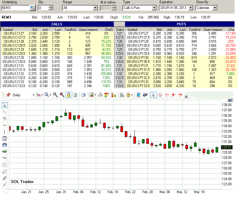This screenshot has width=238, height=198.
Task: Click the scissors with green plus icon
Action: click(122, 95)
